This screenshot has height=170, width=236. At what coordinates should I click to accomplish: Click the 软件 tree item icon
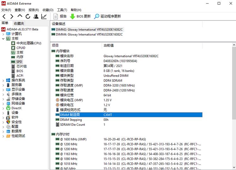[x=8, y=117]
